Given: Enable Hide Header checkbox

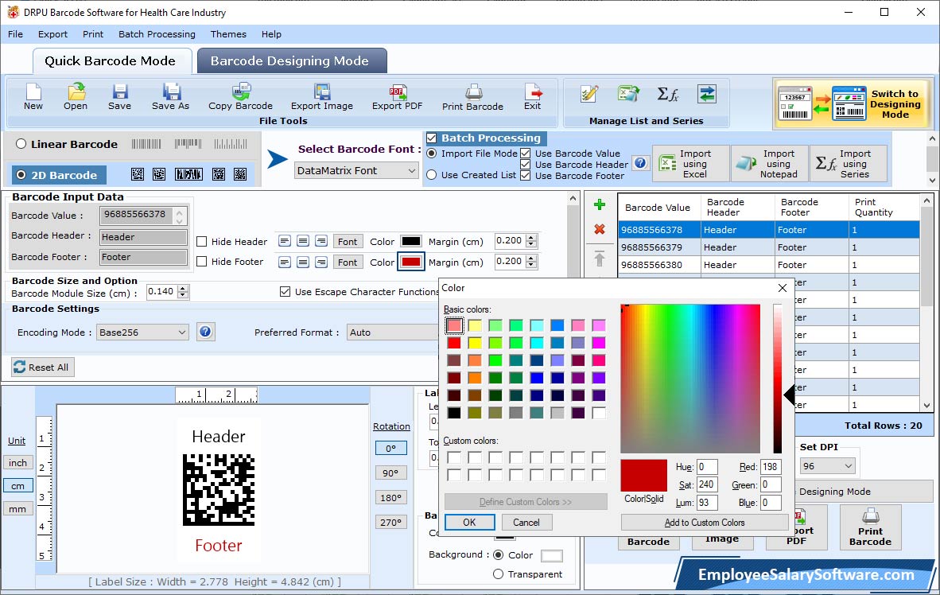Looking at the screenshot, I should click(202, 242).
